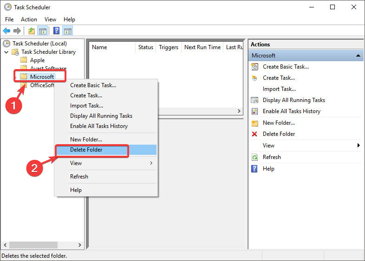The image size is (365, 261).
Task: Sort by the Status column header
Action: 146,47
